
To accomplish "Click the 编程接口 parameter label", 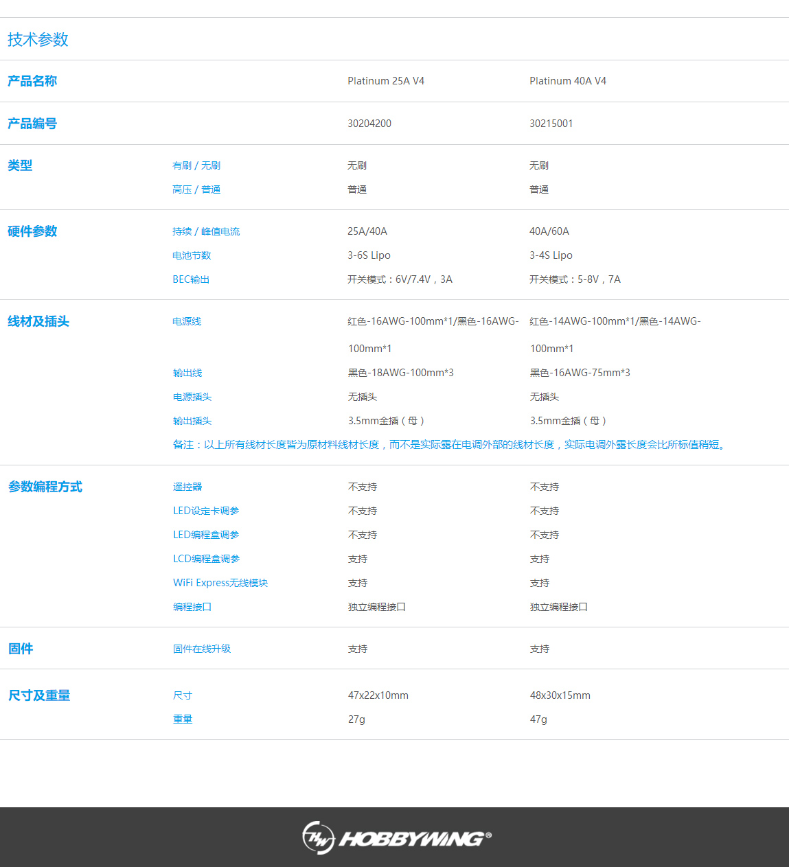I will pyautogui.click(x=192, y=607).
